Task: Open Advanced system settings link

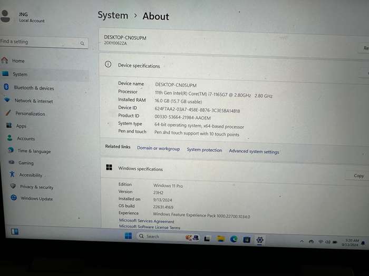Action: coord(254,151)
